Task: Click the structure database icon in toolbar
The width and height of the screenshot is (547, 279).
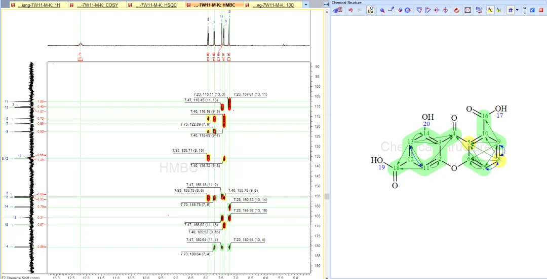Action: pyautogui.click(x=337, y=10)
